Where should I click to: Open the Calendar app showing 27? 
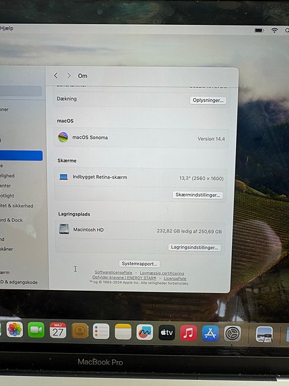pyautogui.click(x=58, y=330)
